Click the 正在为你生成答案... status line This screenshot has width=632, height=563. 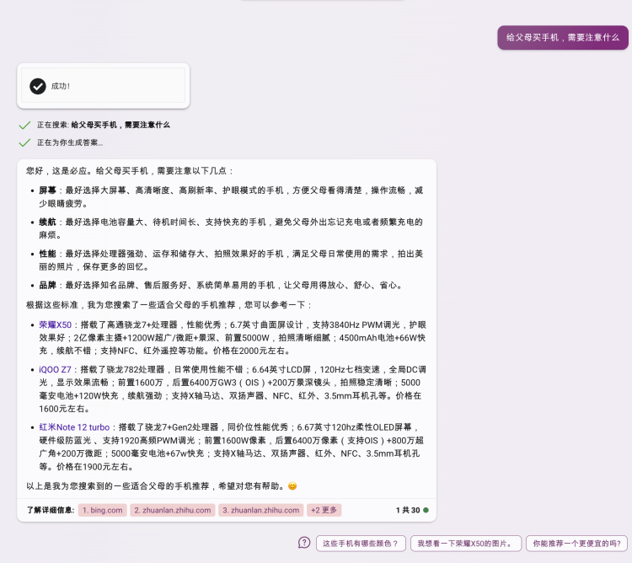(70, 142)
